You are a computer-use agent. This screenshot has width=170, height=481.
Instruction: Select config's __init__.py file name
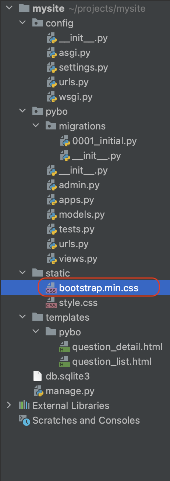83,38
